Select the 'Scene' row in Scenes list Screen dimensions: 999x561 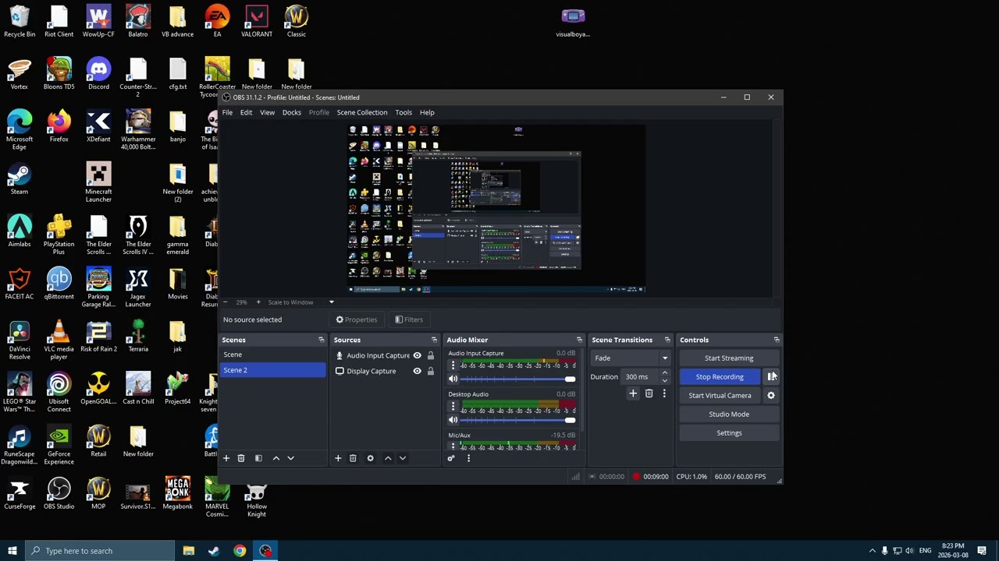pyautogui.click(x=273, y=355)
